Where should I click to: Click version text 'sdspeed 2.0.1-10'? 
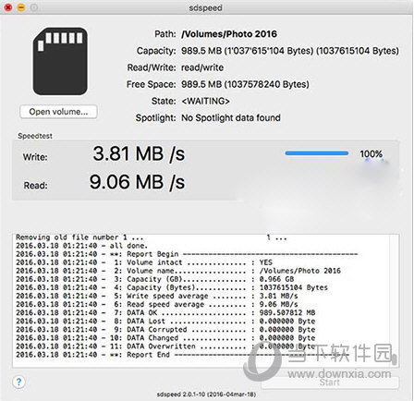point(206,395)
